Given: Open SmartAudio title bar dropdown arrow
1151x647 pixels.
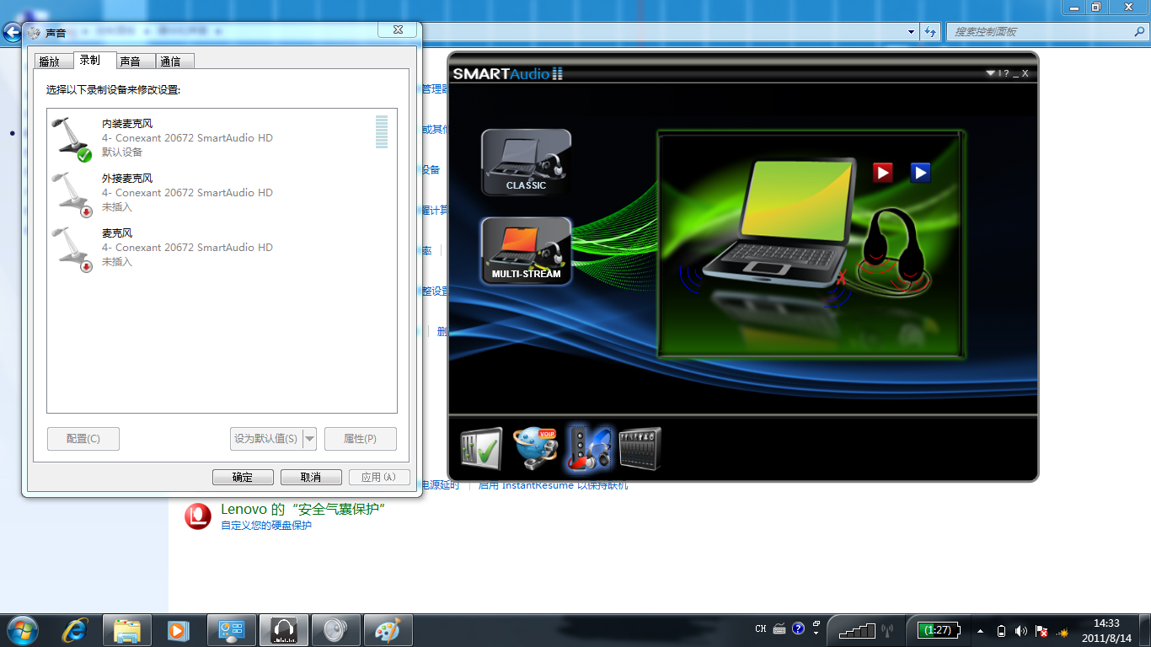Looking at the screenshot, I should pyautogui.click(x=990, y=73).
